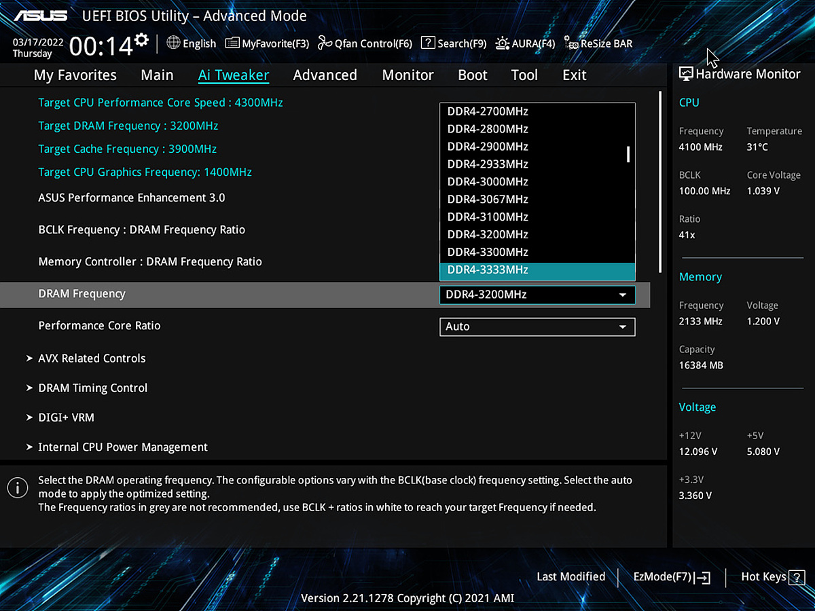The height and width of the screenshot is (611, 815).
Task: Click the main settings scrollbar
Action: click(x=659, y=182)
